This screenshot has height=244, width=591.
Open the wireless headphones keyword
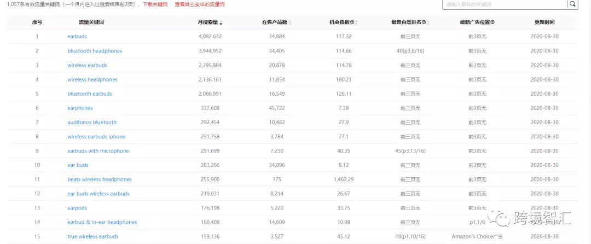[92, 79]
